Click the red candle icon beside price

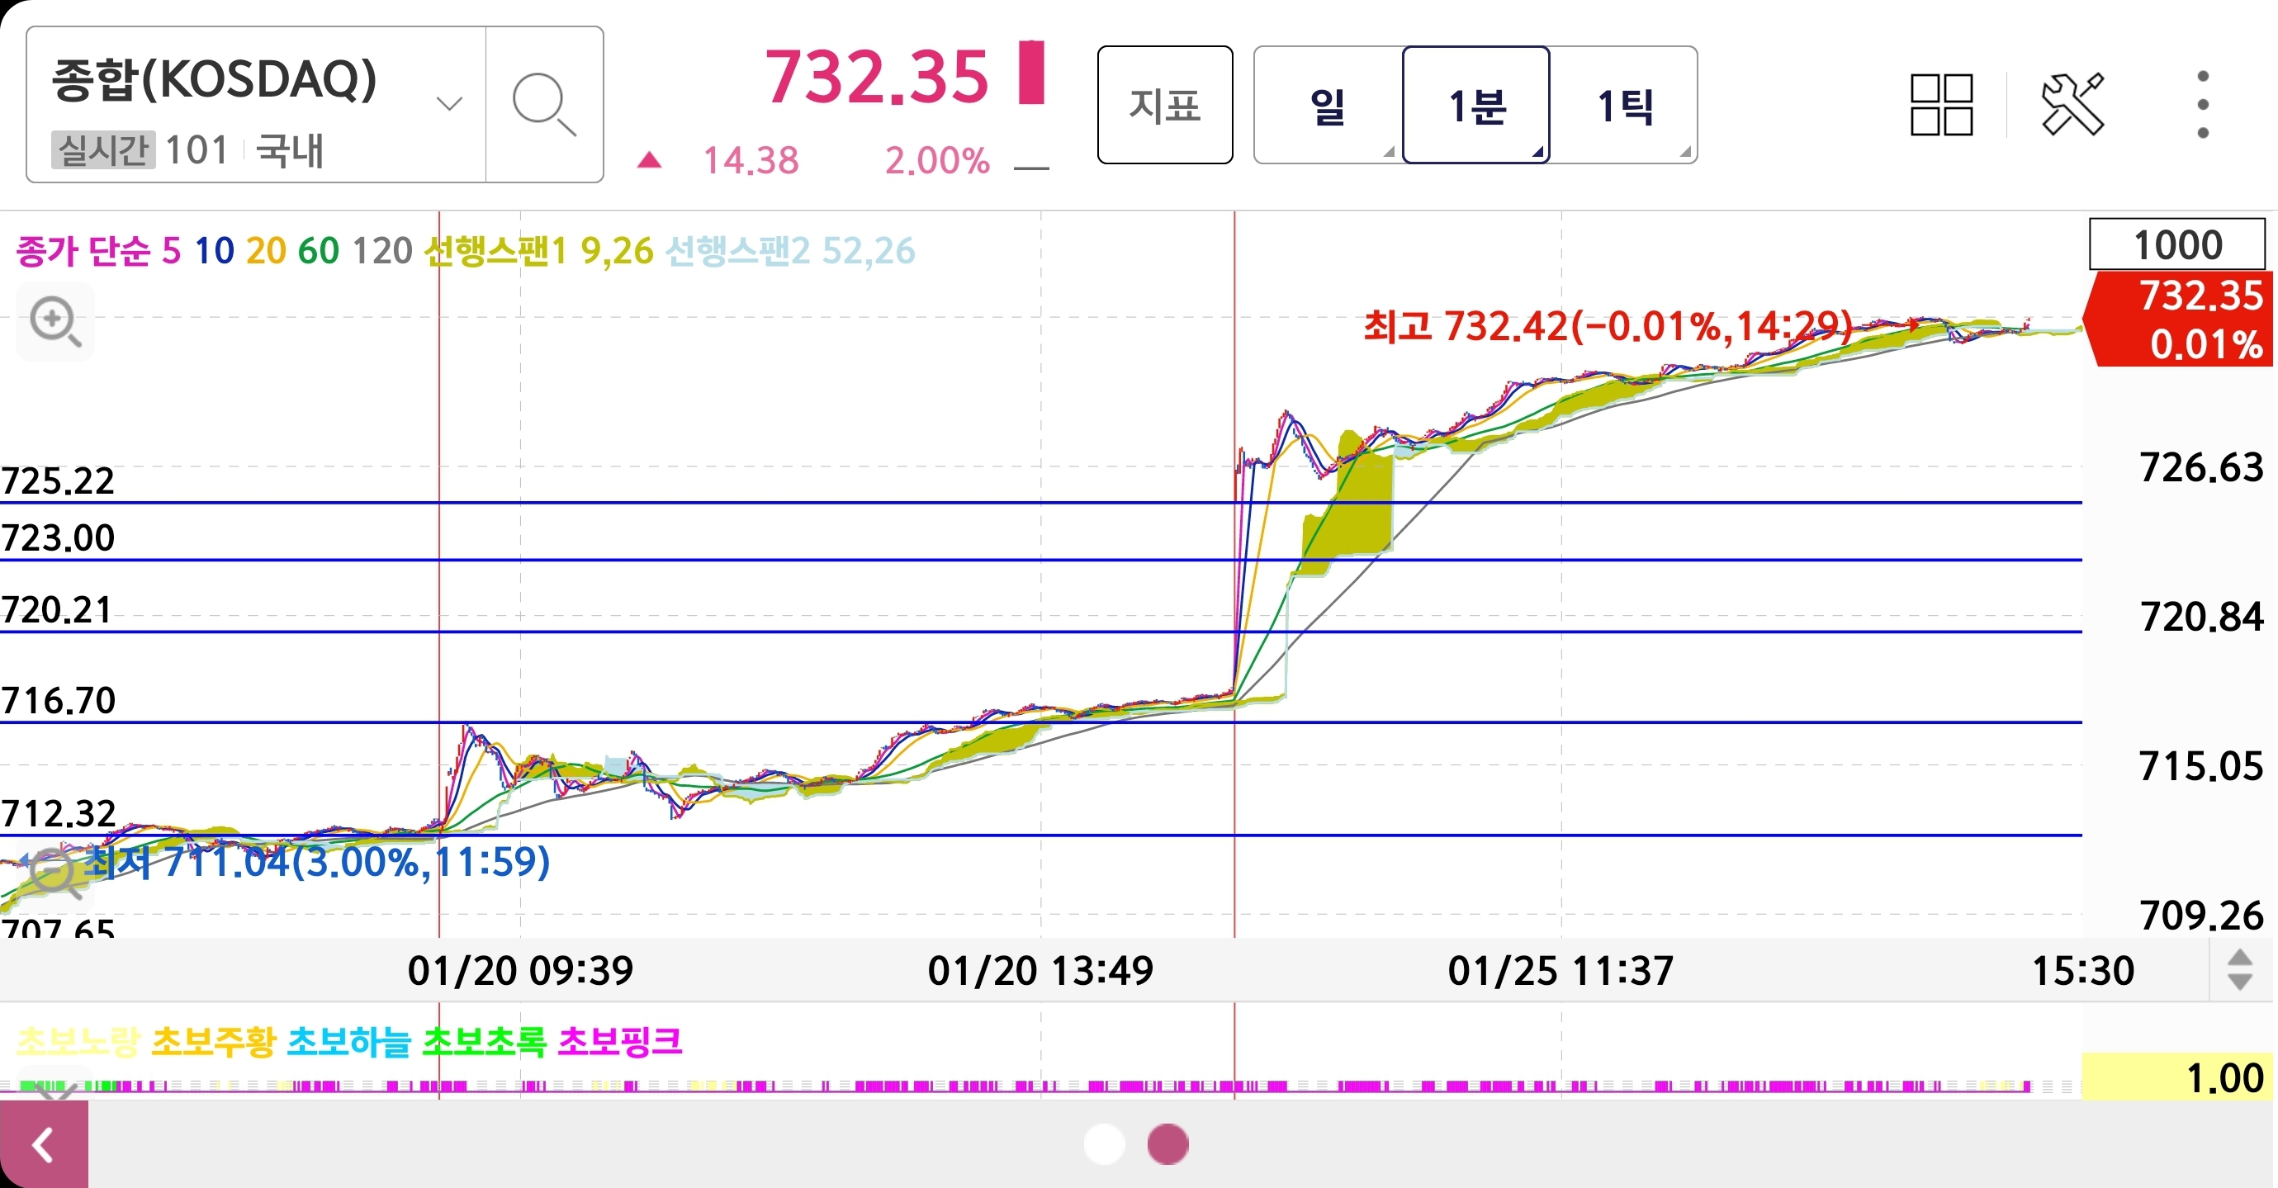tap(1031, 73)
